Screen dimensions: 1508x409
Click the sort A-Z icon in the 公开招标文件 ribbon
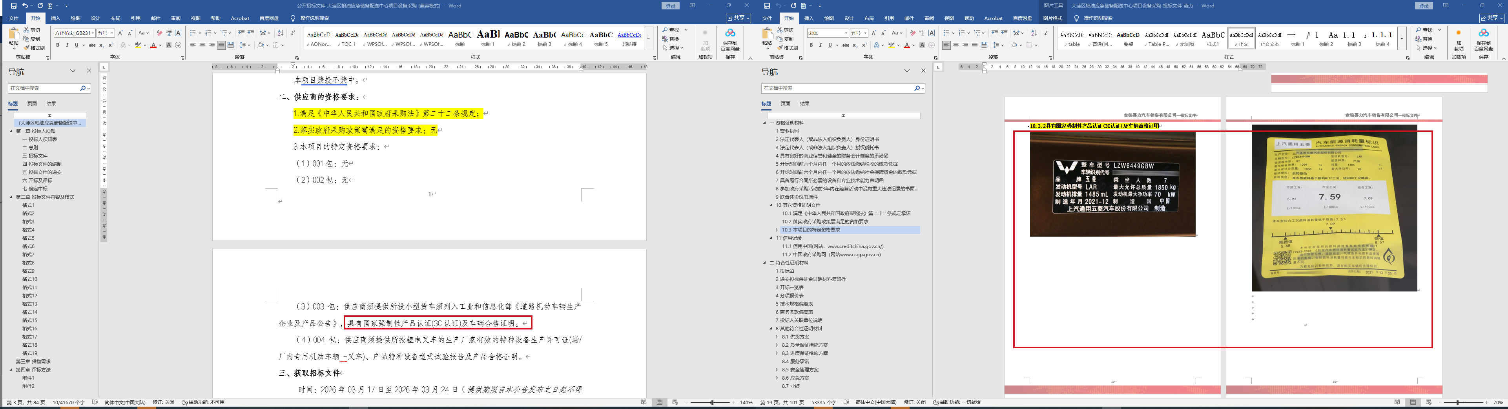coord(281,33)
